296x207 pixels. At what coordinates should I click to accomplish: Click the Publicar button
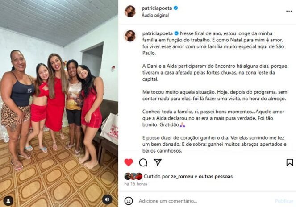point(284,201)
